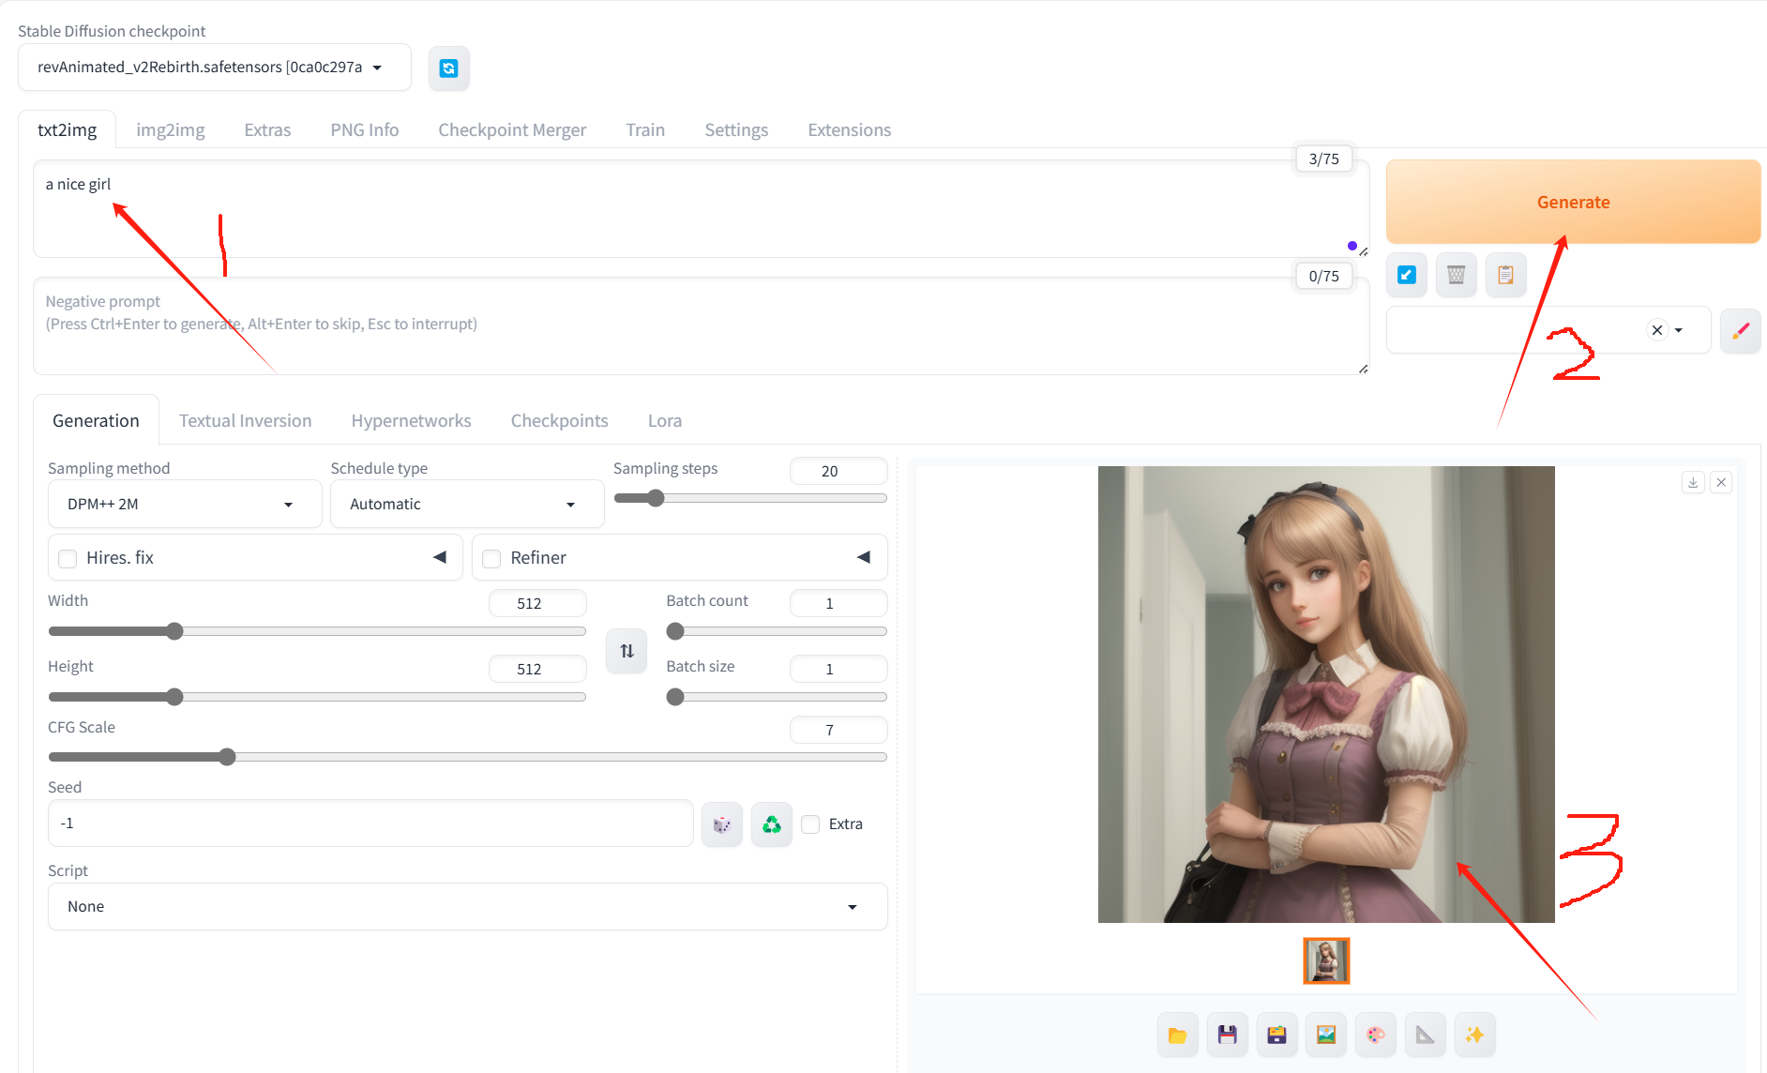The width and height of the screenshot is (1767, 1073).
Task: Open Schedule type dropdown Automatic
Action: click(x=467, y=505)
